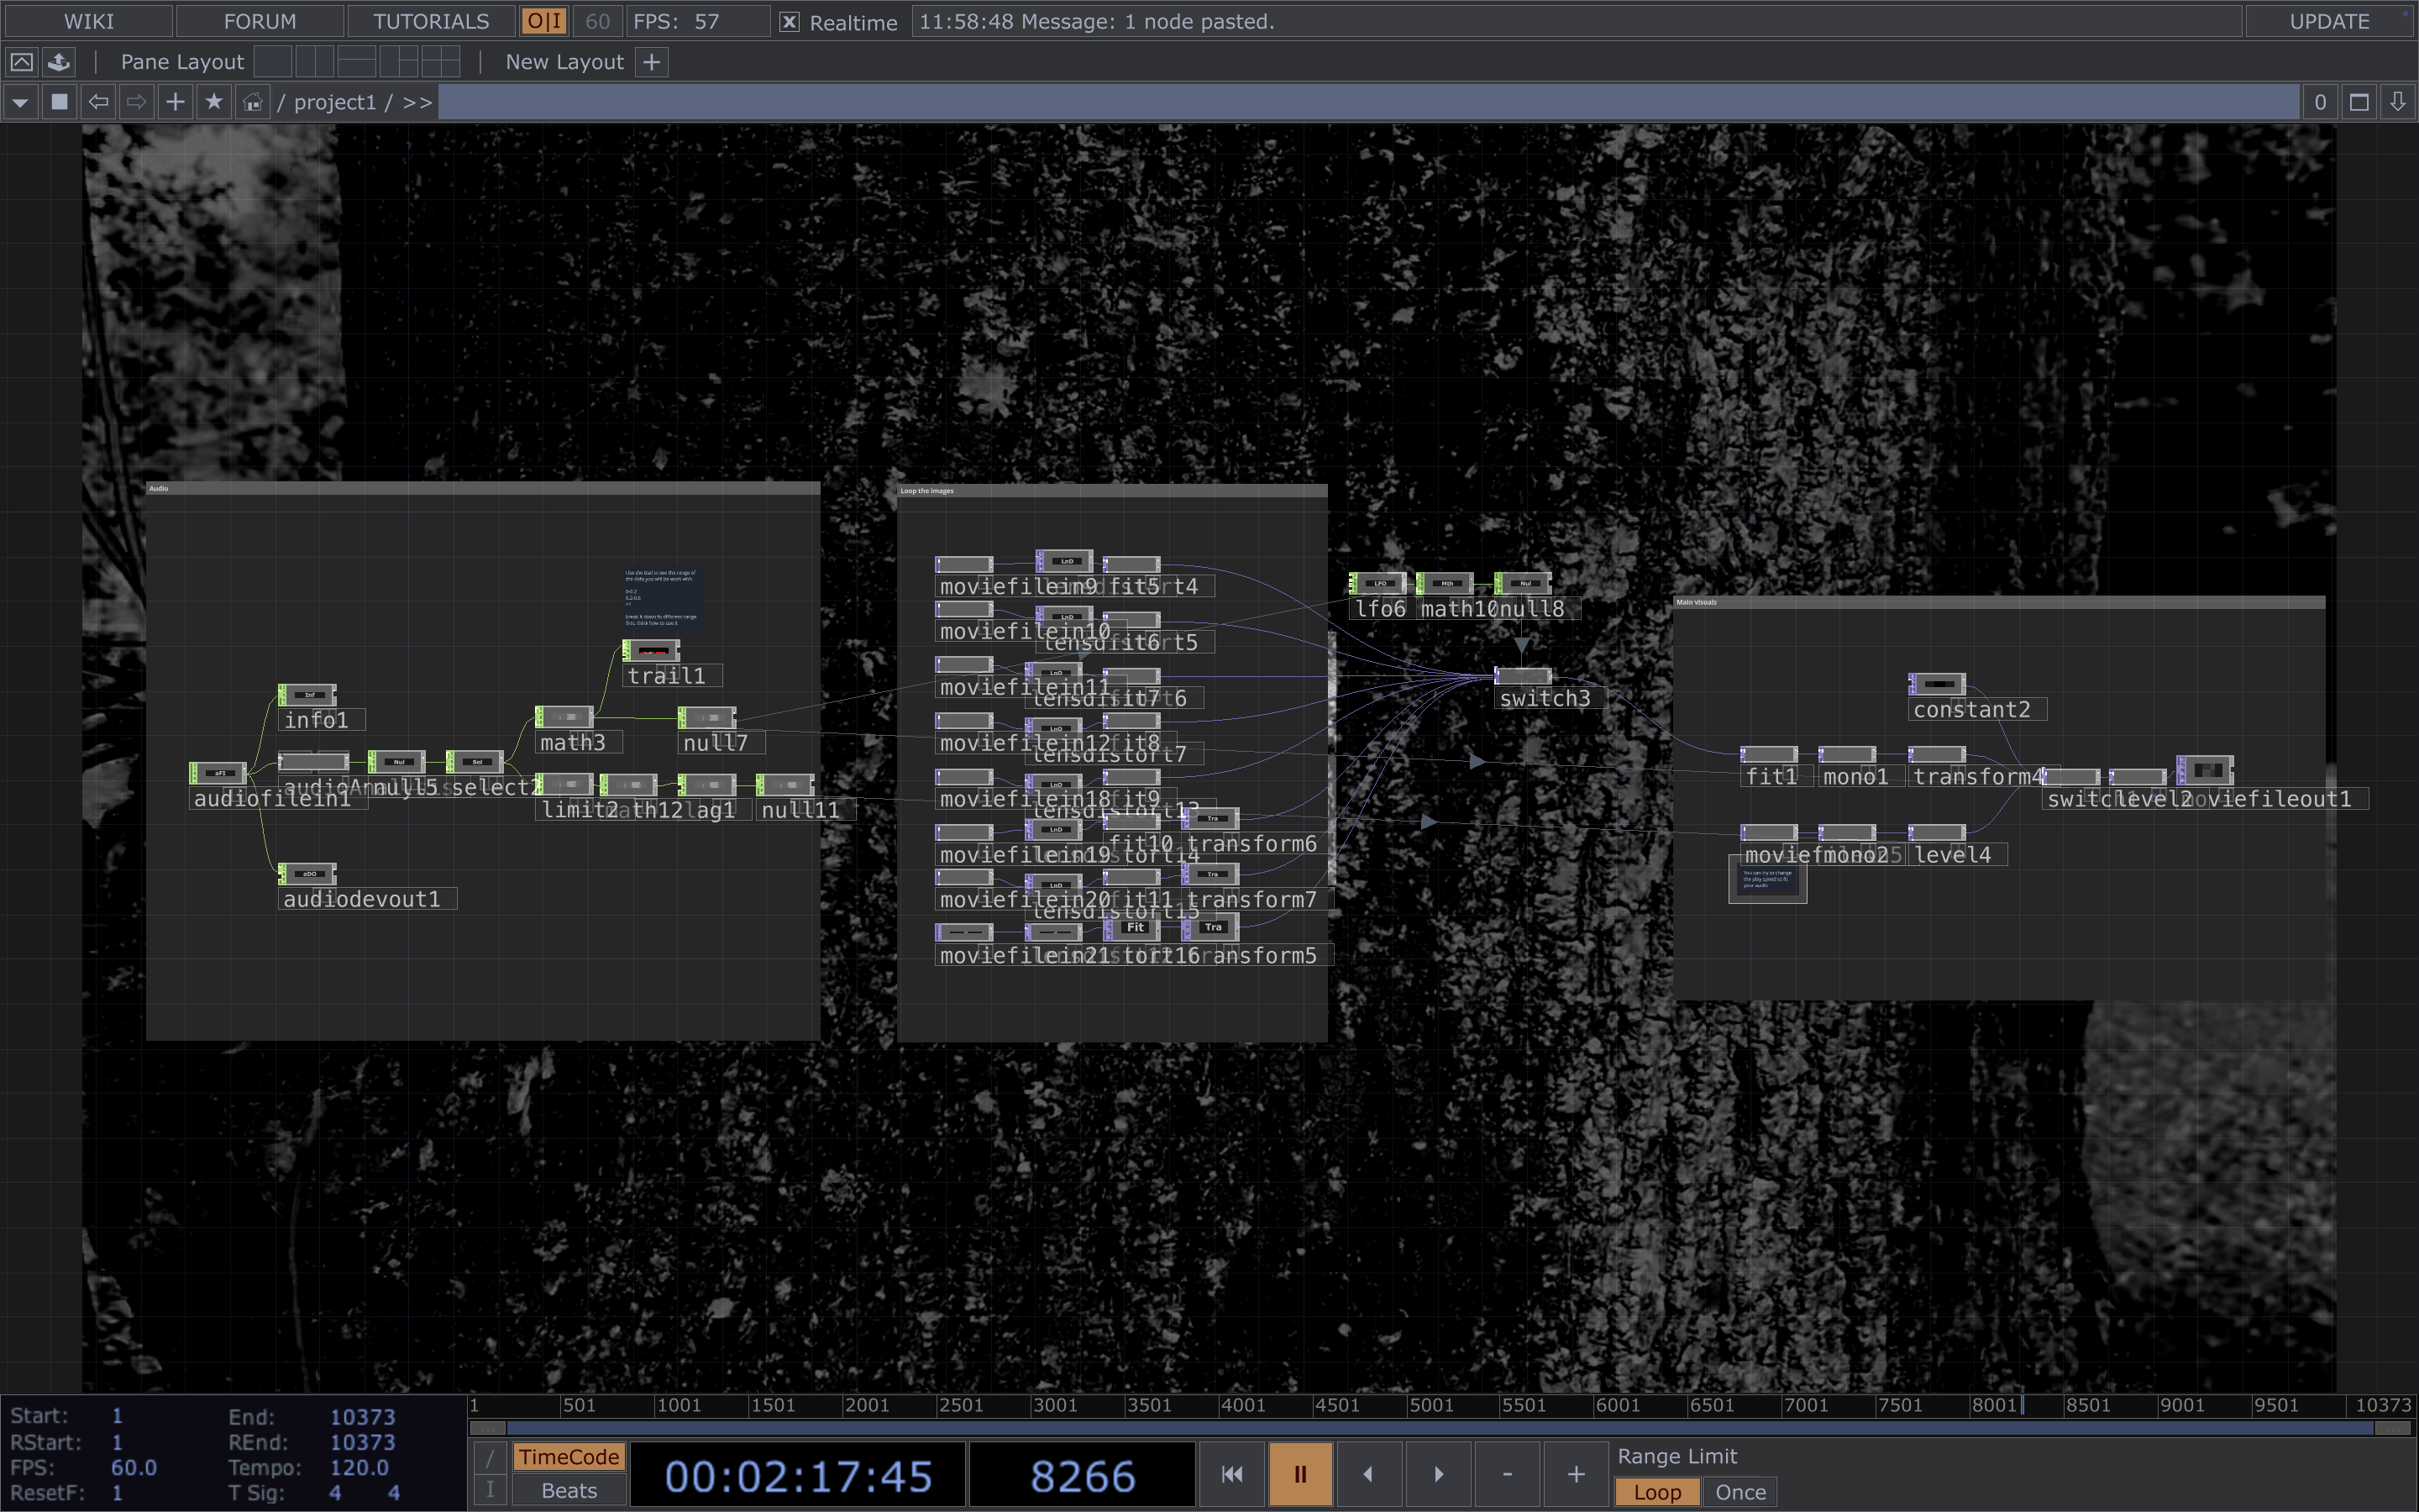Click the pane down-arrow split button
This screenshot has height=1512, width=2419.
tap(2397, 102)
